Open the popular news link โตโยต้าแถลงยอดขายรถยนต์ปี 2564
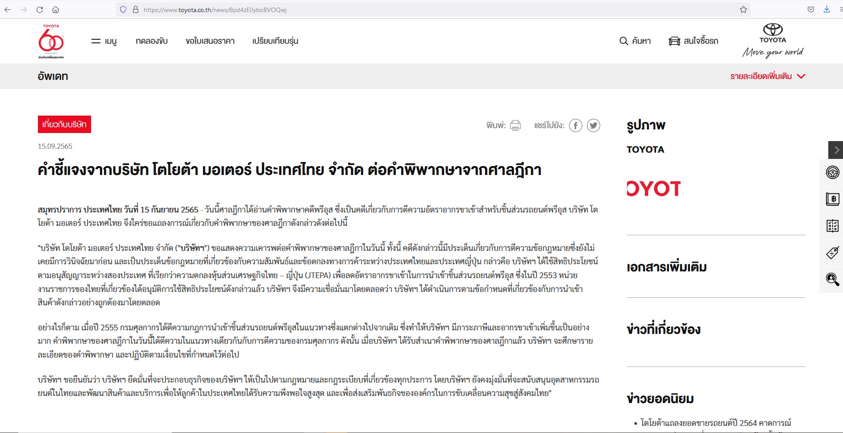 point(716,423)
